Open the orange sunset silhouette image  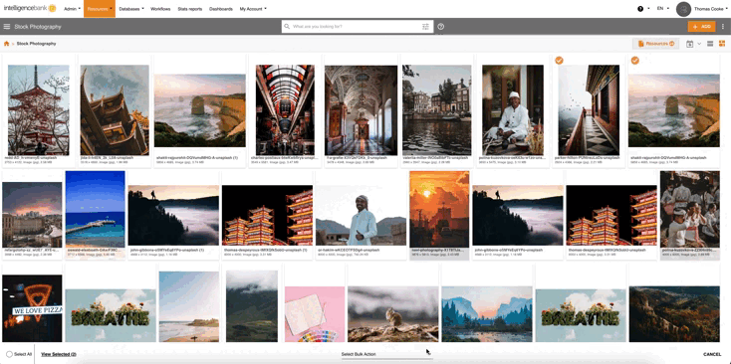tap(439, 209)
